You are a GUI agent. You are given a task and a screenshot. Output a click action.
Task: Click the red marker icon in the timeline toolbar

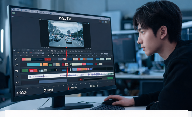[x=31, y=53]
